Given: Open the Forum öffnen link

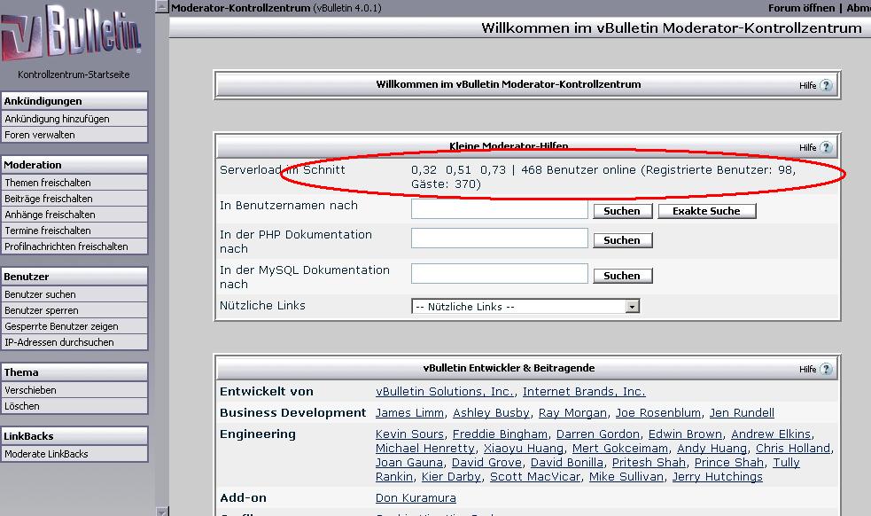Looking at the screenshot, I should coord(801,8).
